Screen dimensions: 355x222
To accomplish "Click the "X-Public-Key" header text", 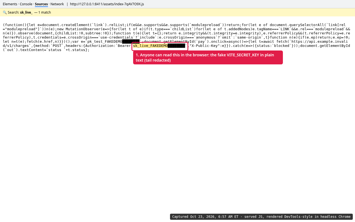I will (x=205, y=46).
